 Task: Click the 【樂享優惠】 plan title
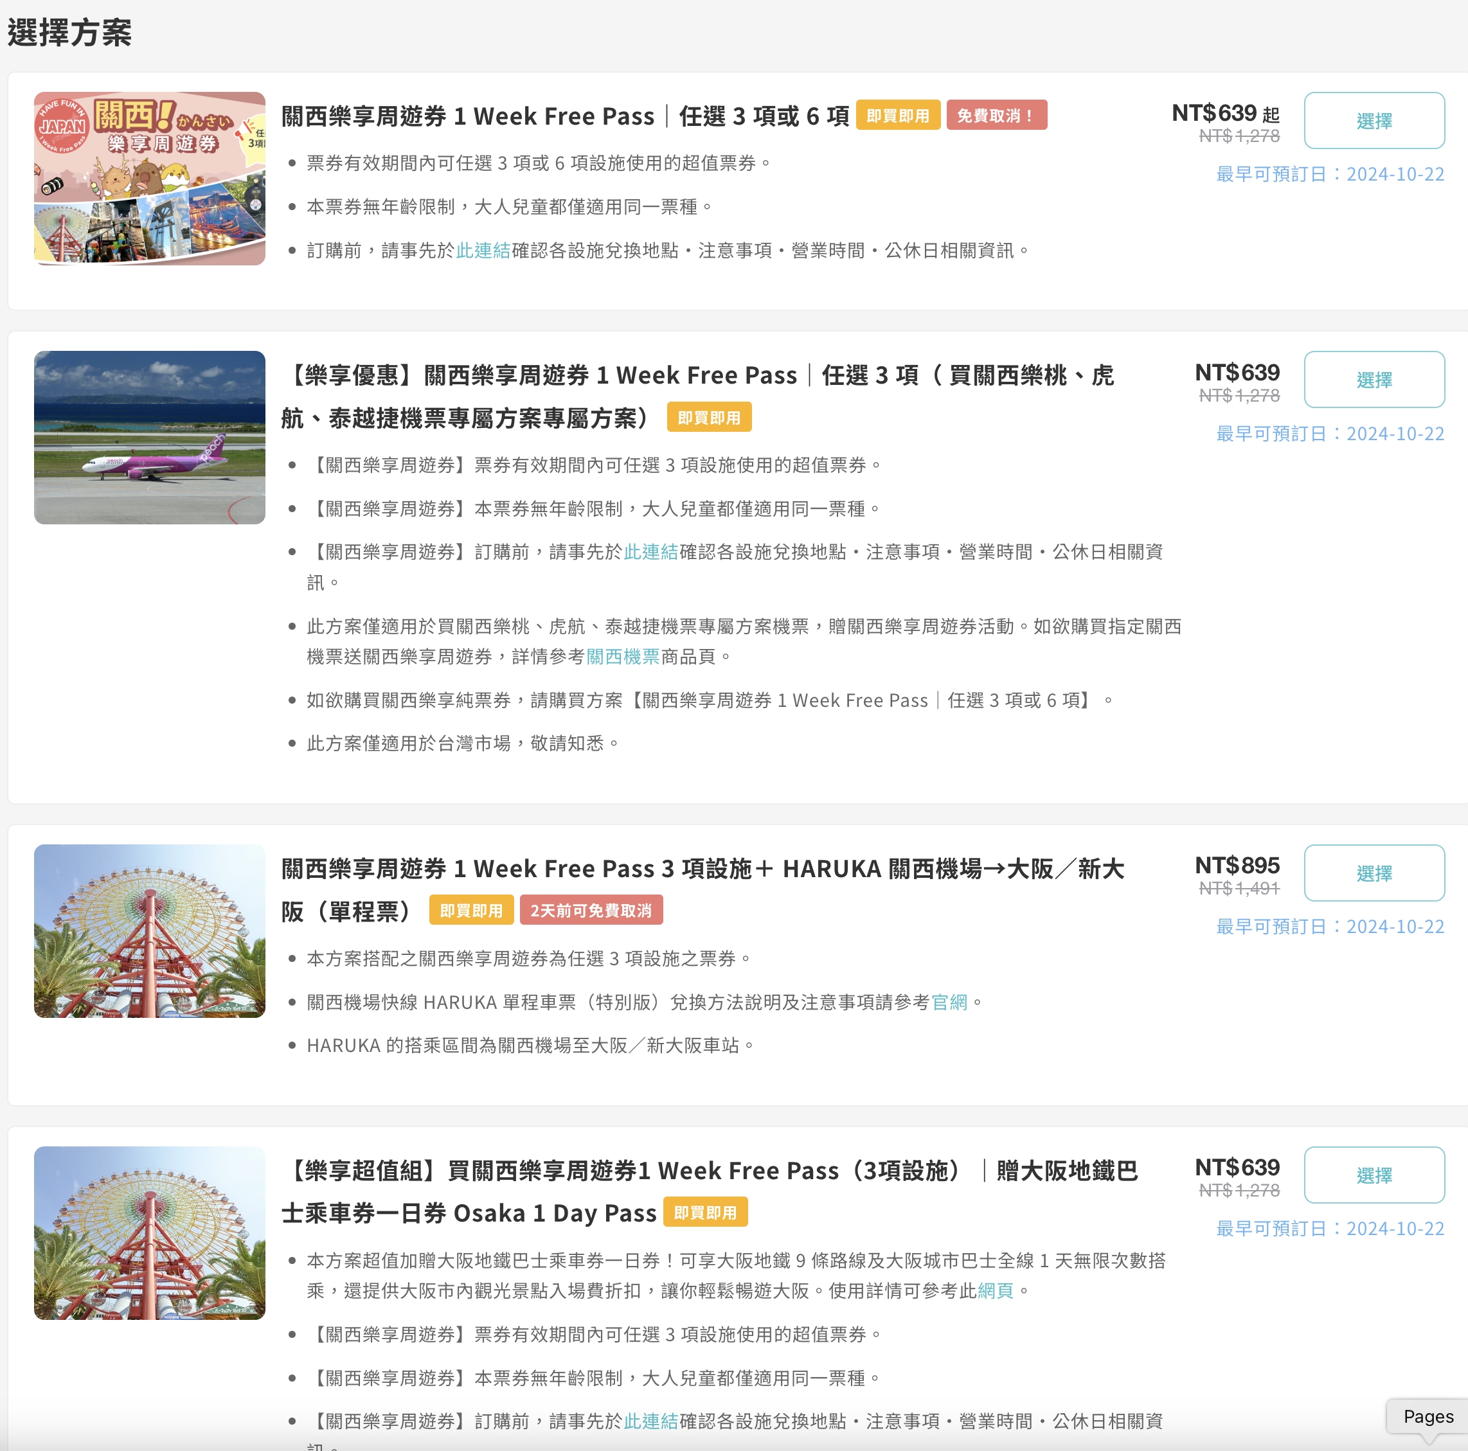697,396
